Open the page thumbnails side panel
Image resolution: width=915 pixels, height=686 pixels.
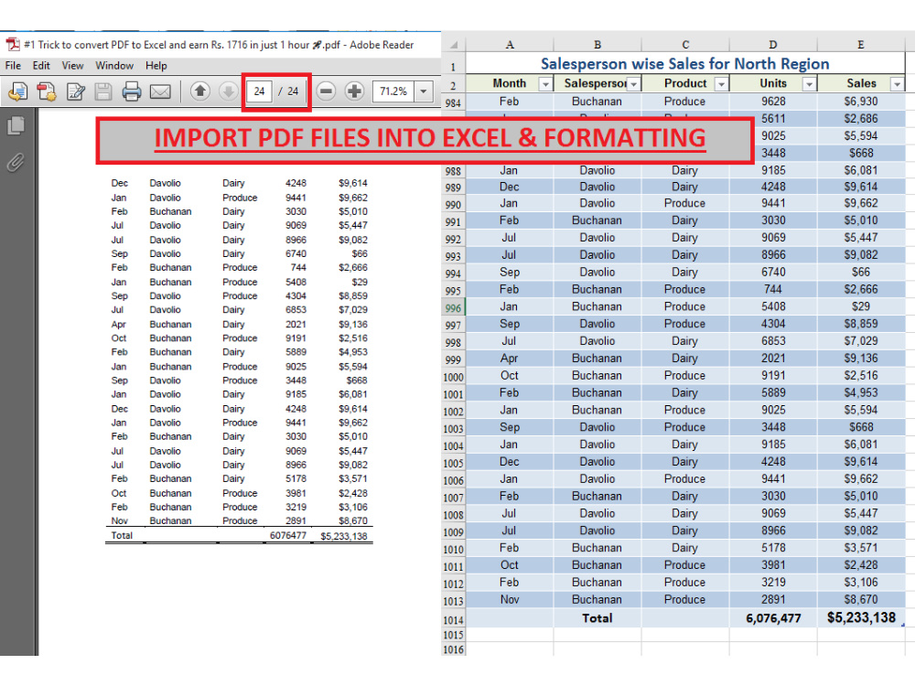pos(16,125)
